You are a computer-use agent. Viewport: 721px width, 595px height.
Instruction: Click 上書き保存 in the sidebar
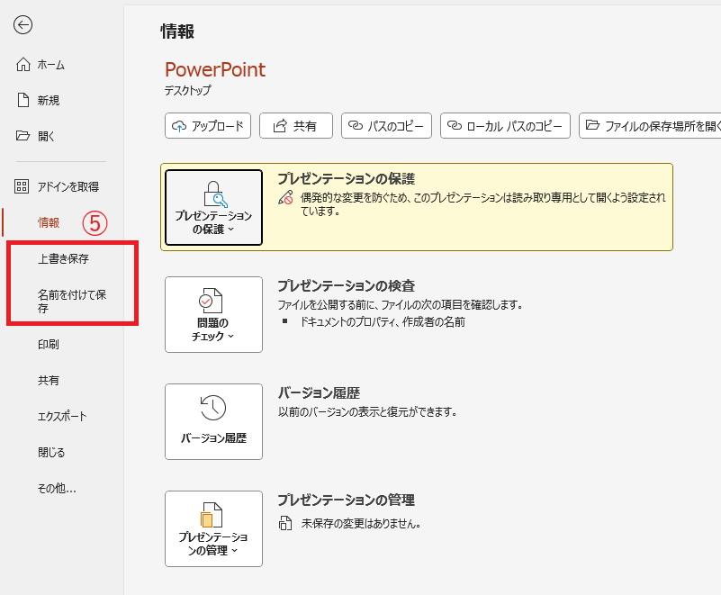63,259
